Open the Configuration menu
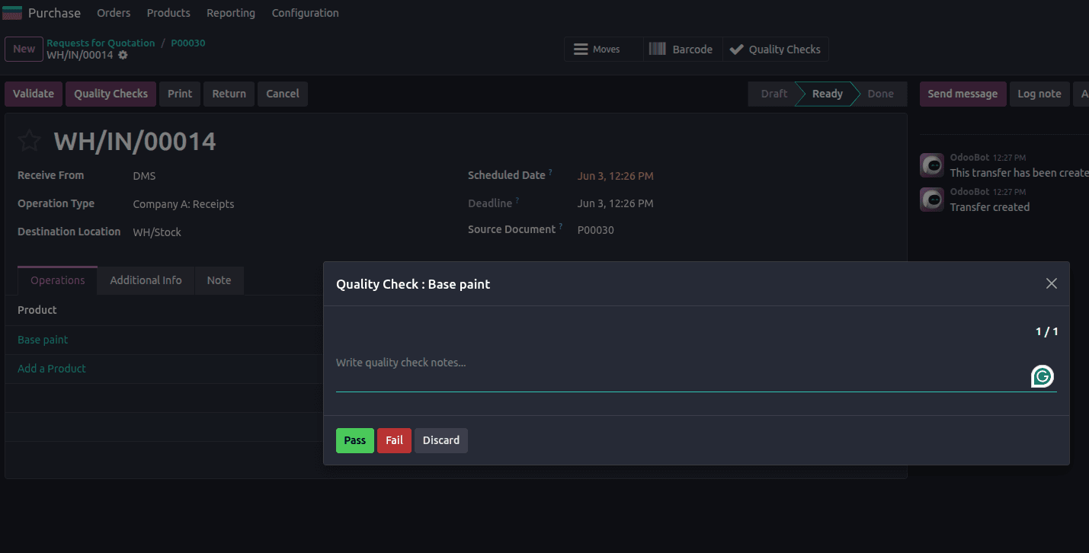 point(305,13)
